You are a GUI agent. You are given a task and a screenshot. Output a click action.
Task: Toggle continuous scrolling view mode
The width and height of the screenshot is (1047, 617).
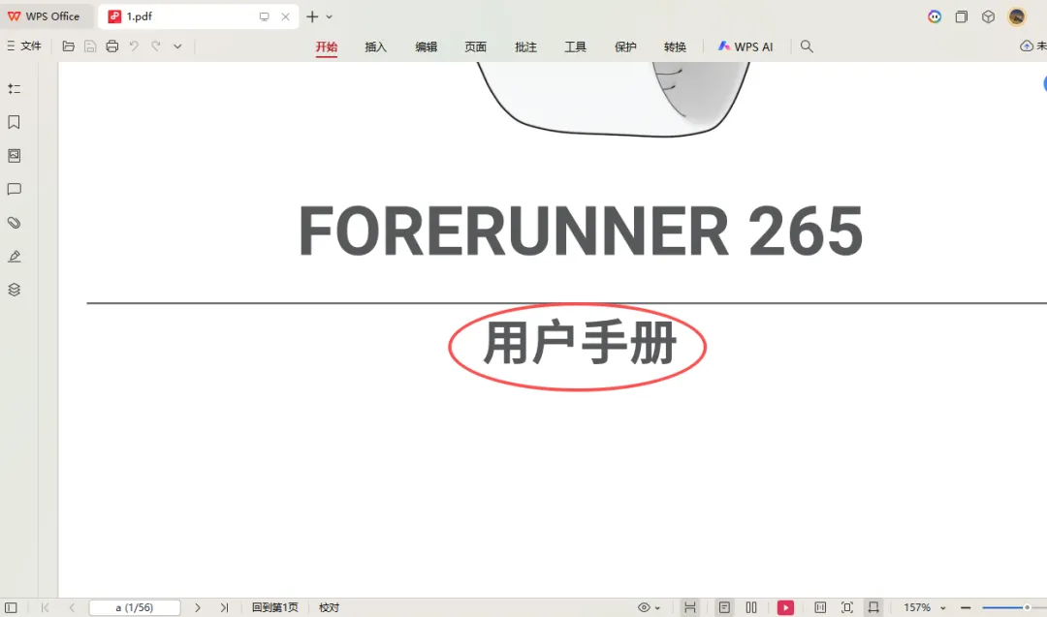[690, 607]
